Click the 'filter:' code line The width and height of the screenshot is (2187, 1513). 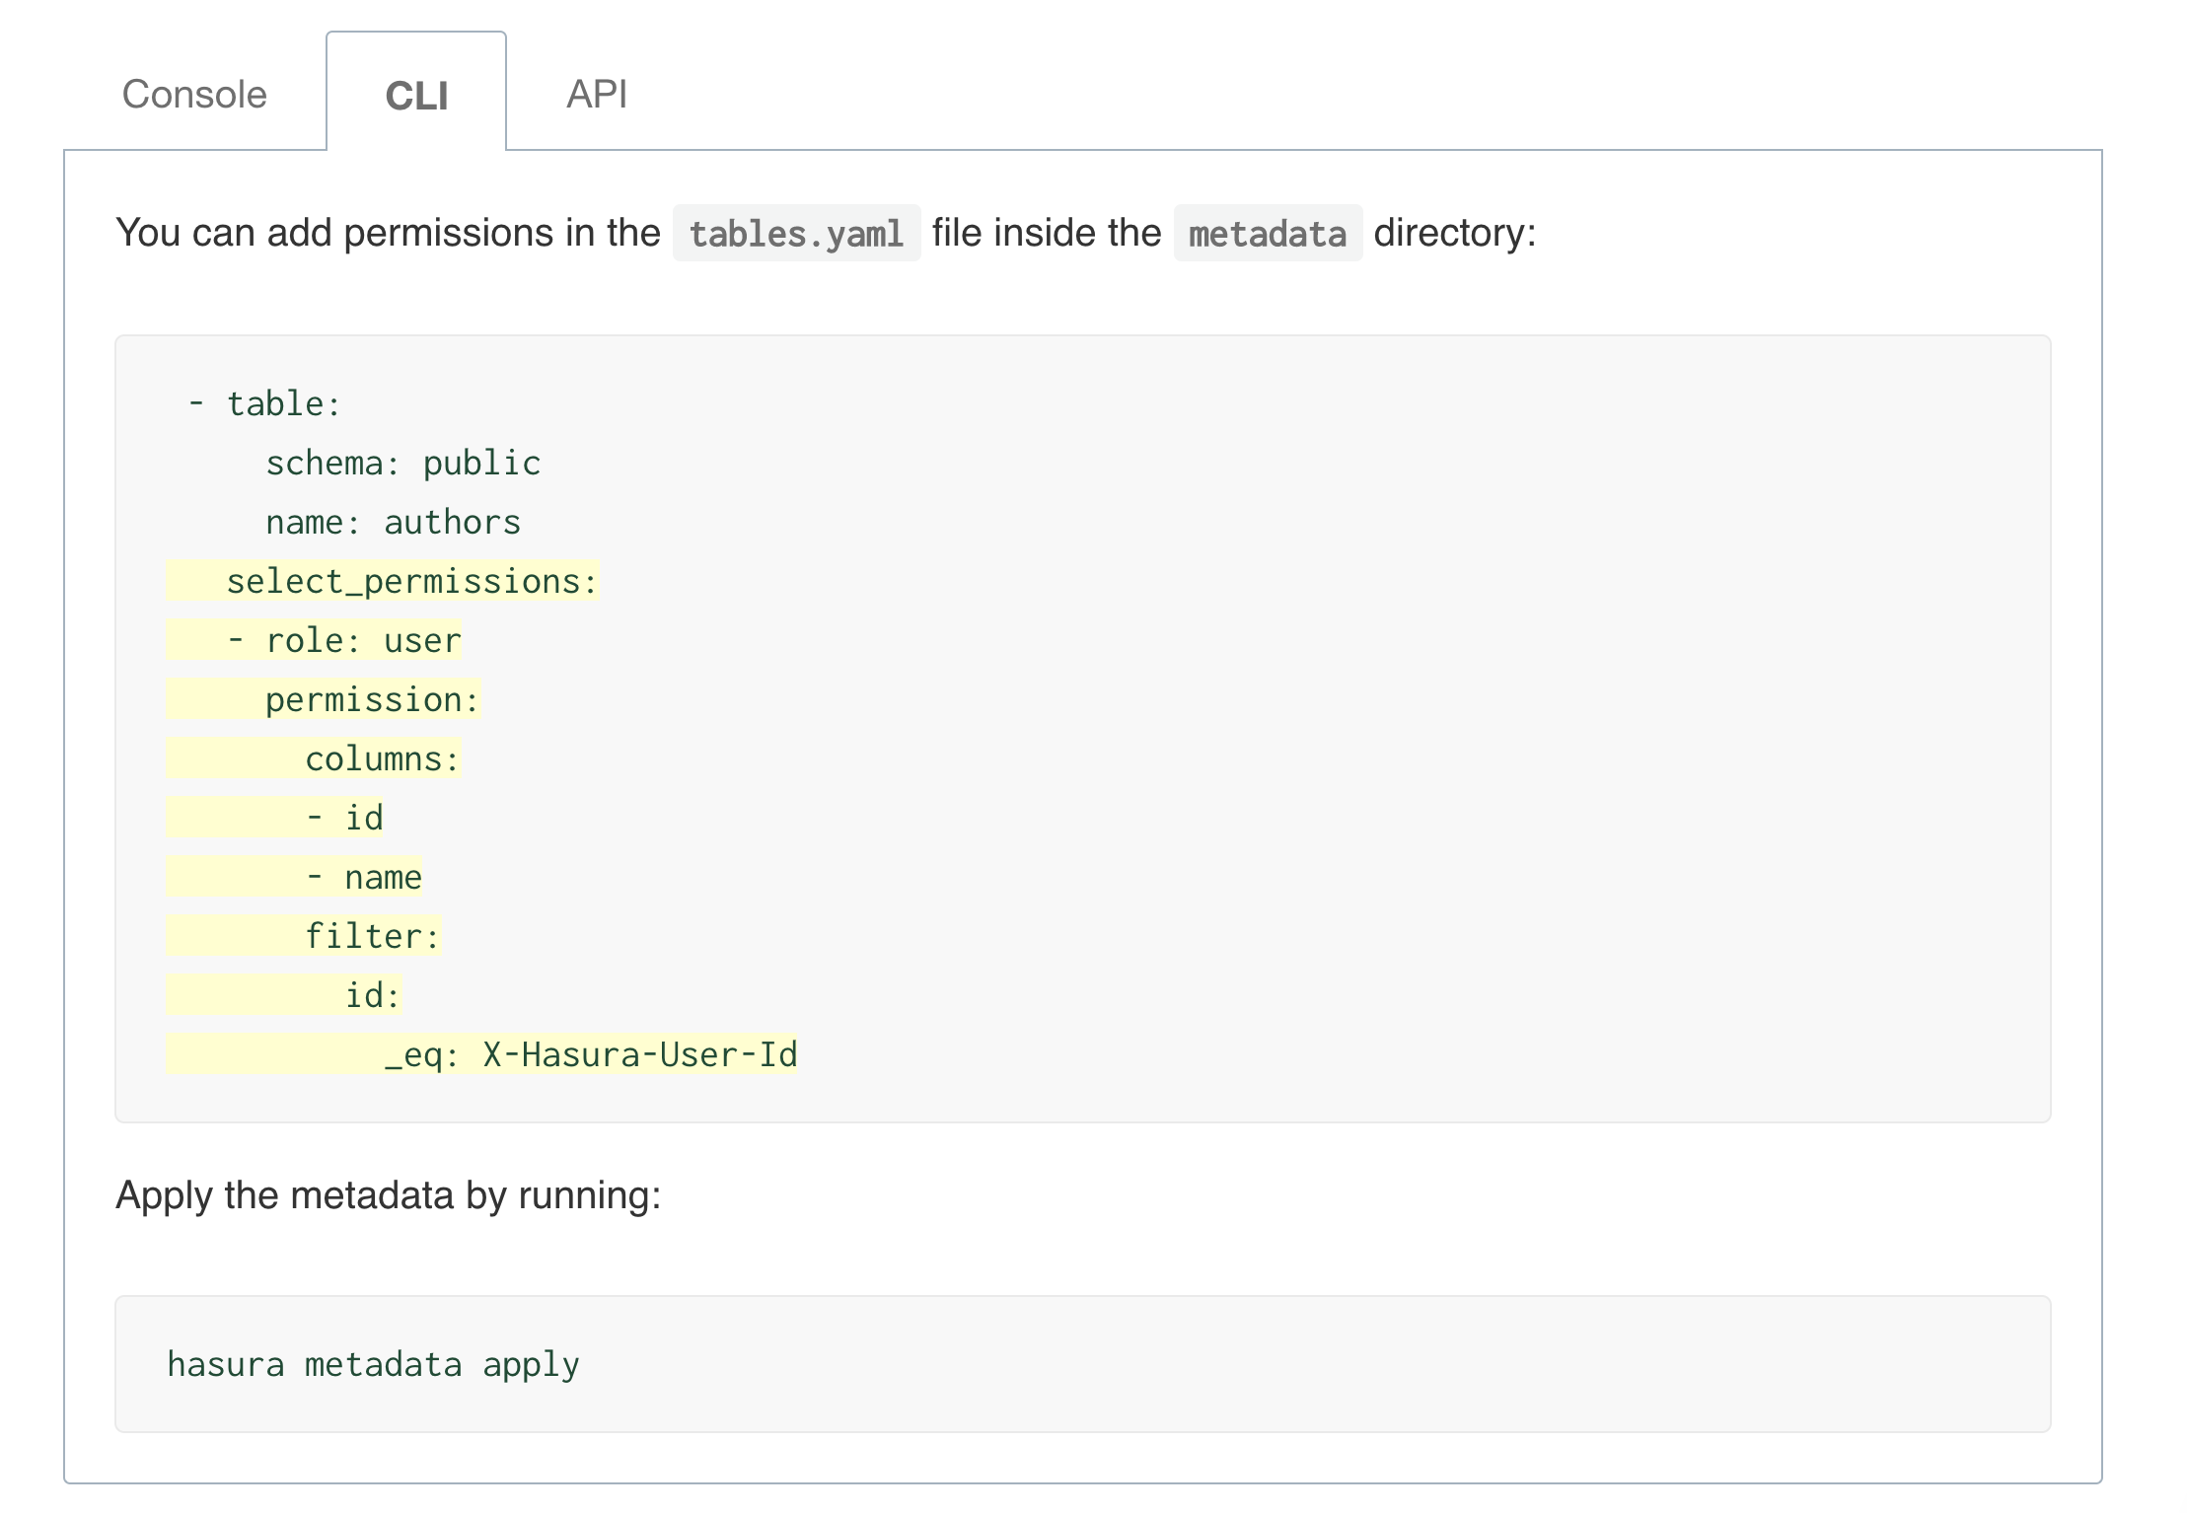click(x=304, y=937)
